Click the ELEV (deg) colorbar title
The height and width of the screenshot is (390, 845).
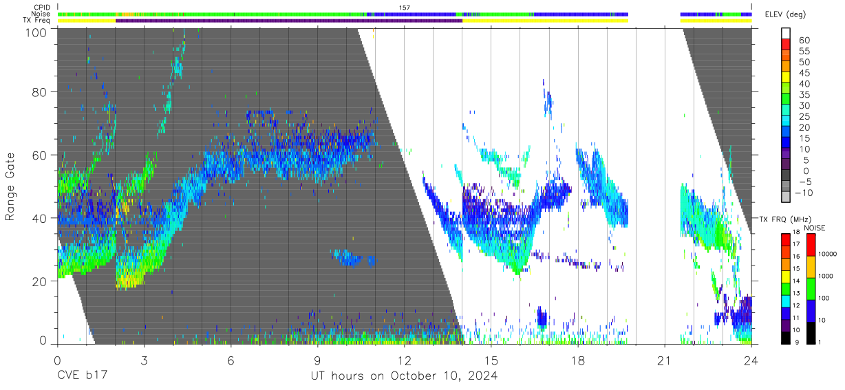pyautogui.click(x=785, y=14)
